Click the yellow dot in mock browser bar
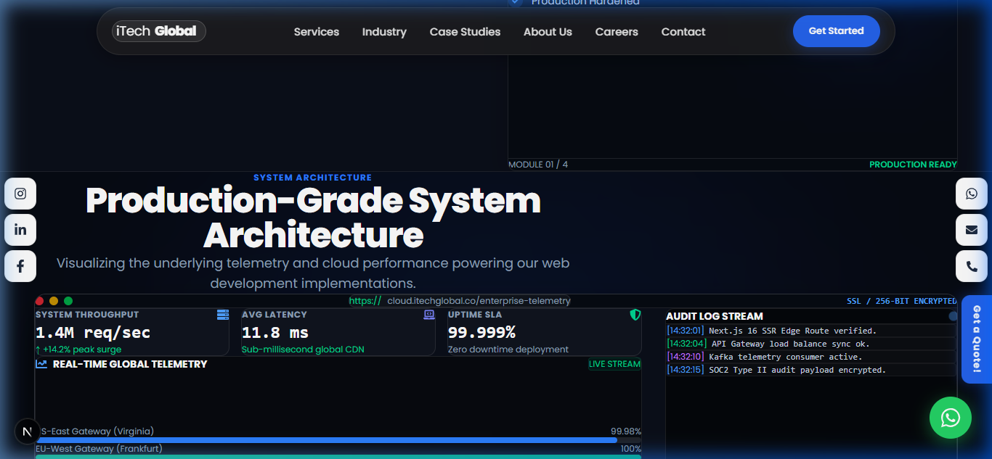The width and height of the screenshot is (992, 459). 54,301
